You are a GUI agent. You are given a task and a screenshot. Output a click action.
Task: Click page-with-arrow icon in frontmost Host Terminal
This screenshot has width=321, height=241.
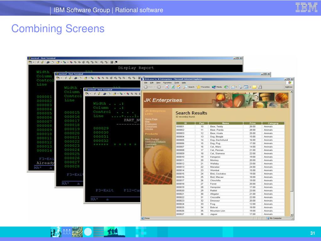(x=109, y=94)
